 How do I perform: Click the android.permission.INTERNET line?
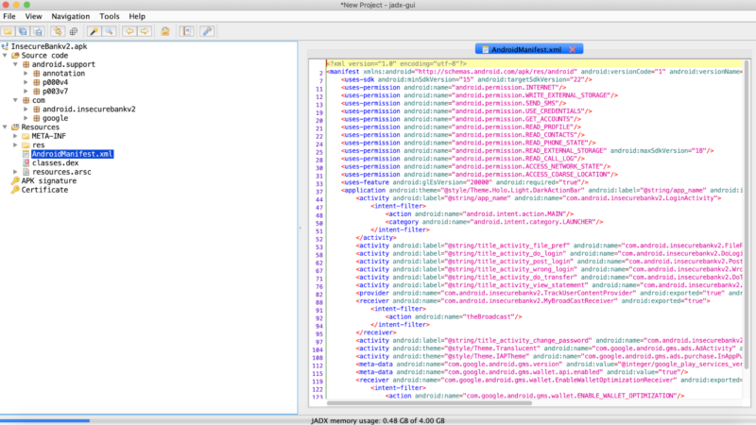click(x=454, y=88)
